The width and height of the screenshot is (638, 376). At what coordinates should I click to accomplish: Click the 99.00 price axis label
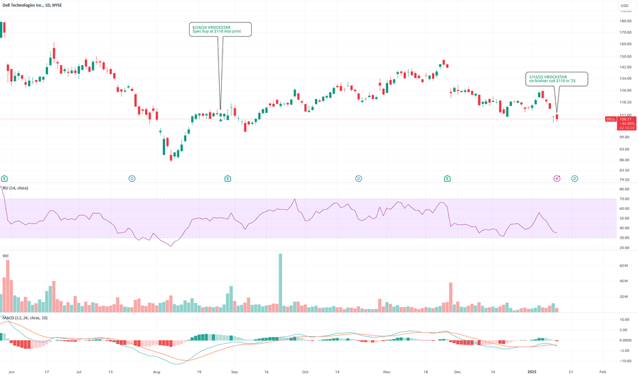(x=626, y=137)
